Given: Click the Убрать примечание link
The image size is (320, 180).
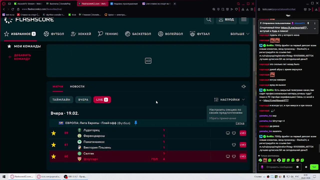Looking at the screenshot, I should tap(222, 118).
